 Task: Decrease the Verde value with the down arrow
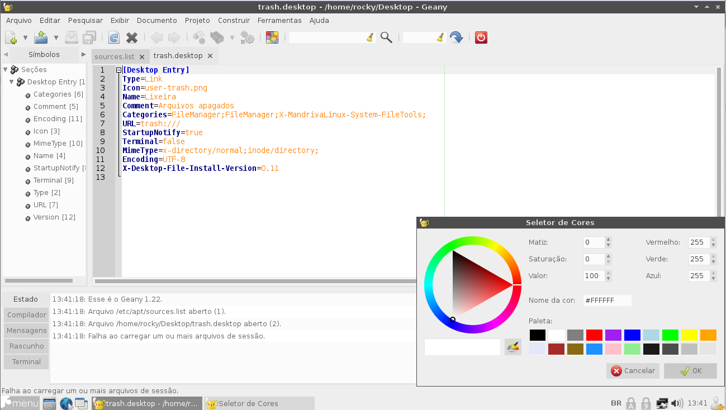(x=714, y=262)
